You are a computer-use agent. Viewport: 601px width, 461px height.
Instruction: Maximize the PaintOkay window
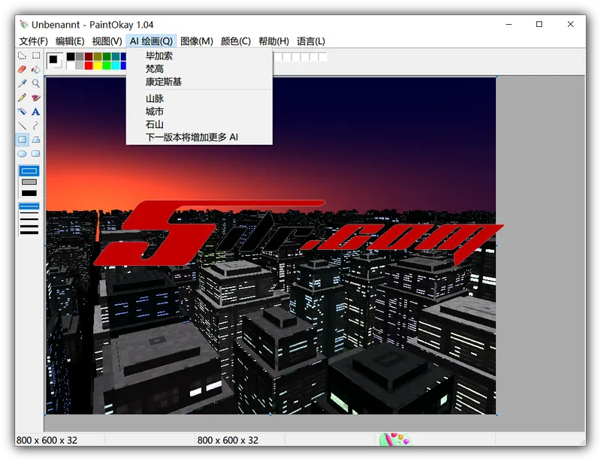[x=539, y=24]
